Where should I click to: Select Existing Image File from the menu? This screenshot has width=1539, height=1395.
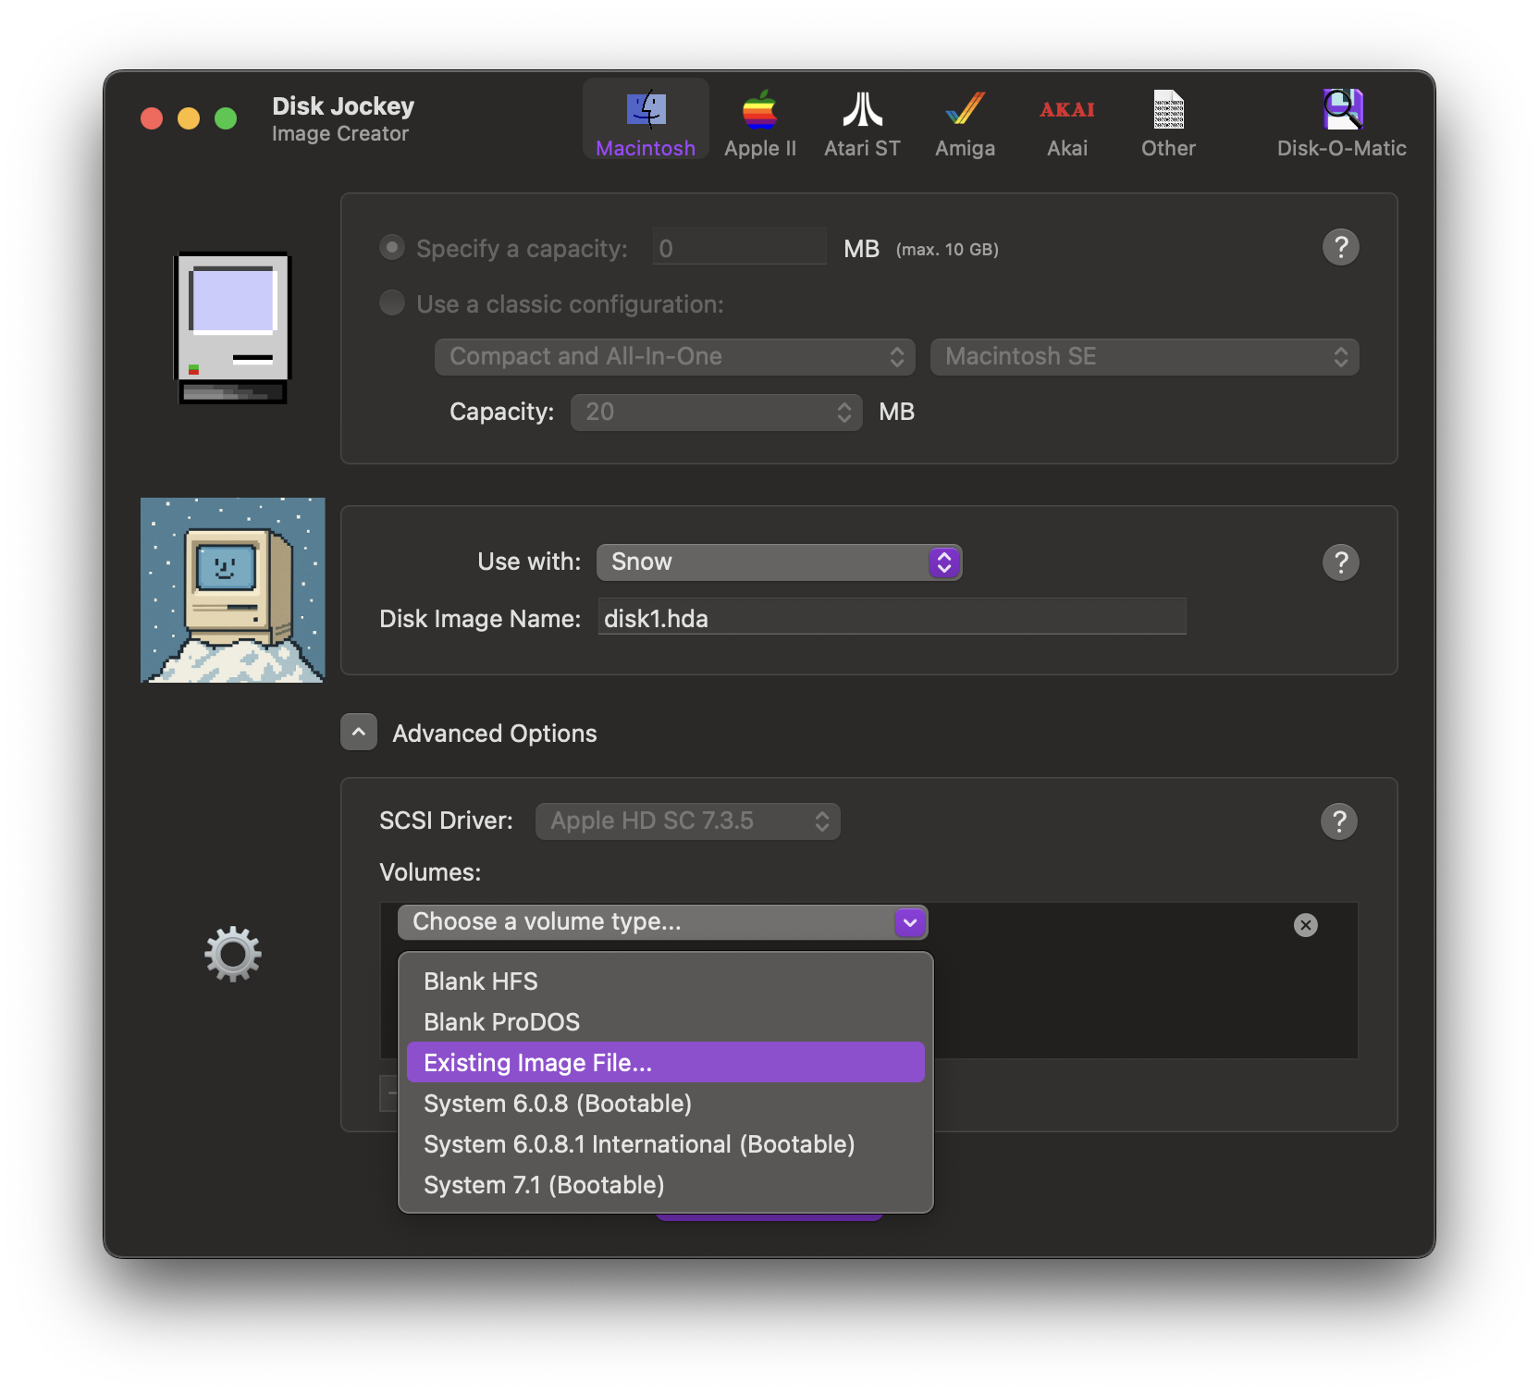tap(665, 1062)
